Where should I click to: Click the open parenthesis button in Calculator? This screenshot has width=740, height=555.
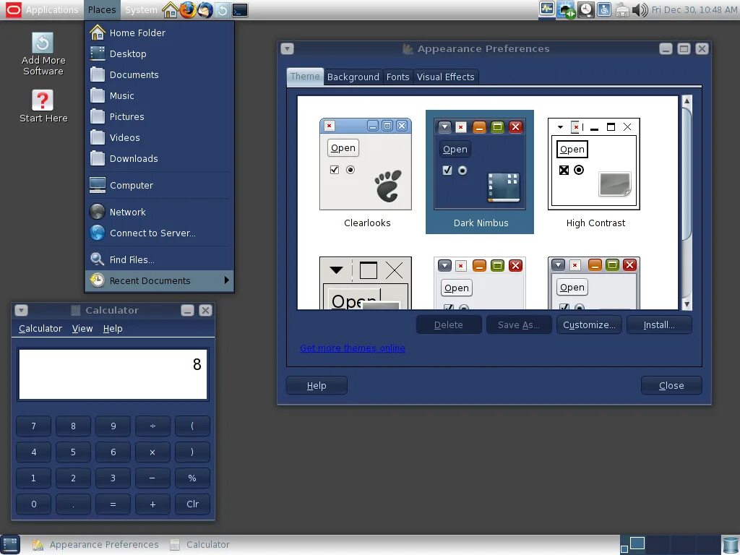(192, 426)
